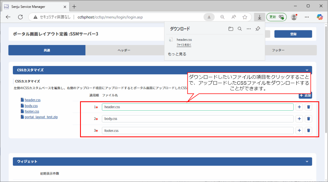The image size is (328, 182).
Task: Click the header.css file name field
Action: pyautogui.click(x=198, y=107)
